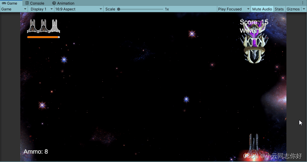Click the purple enemy boss ship
Viewport: 307px width, 162px height.
pos(254,42)
